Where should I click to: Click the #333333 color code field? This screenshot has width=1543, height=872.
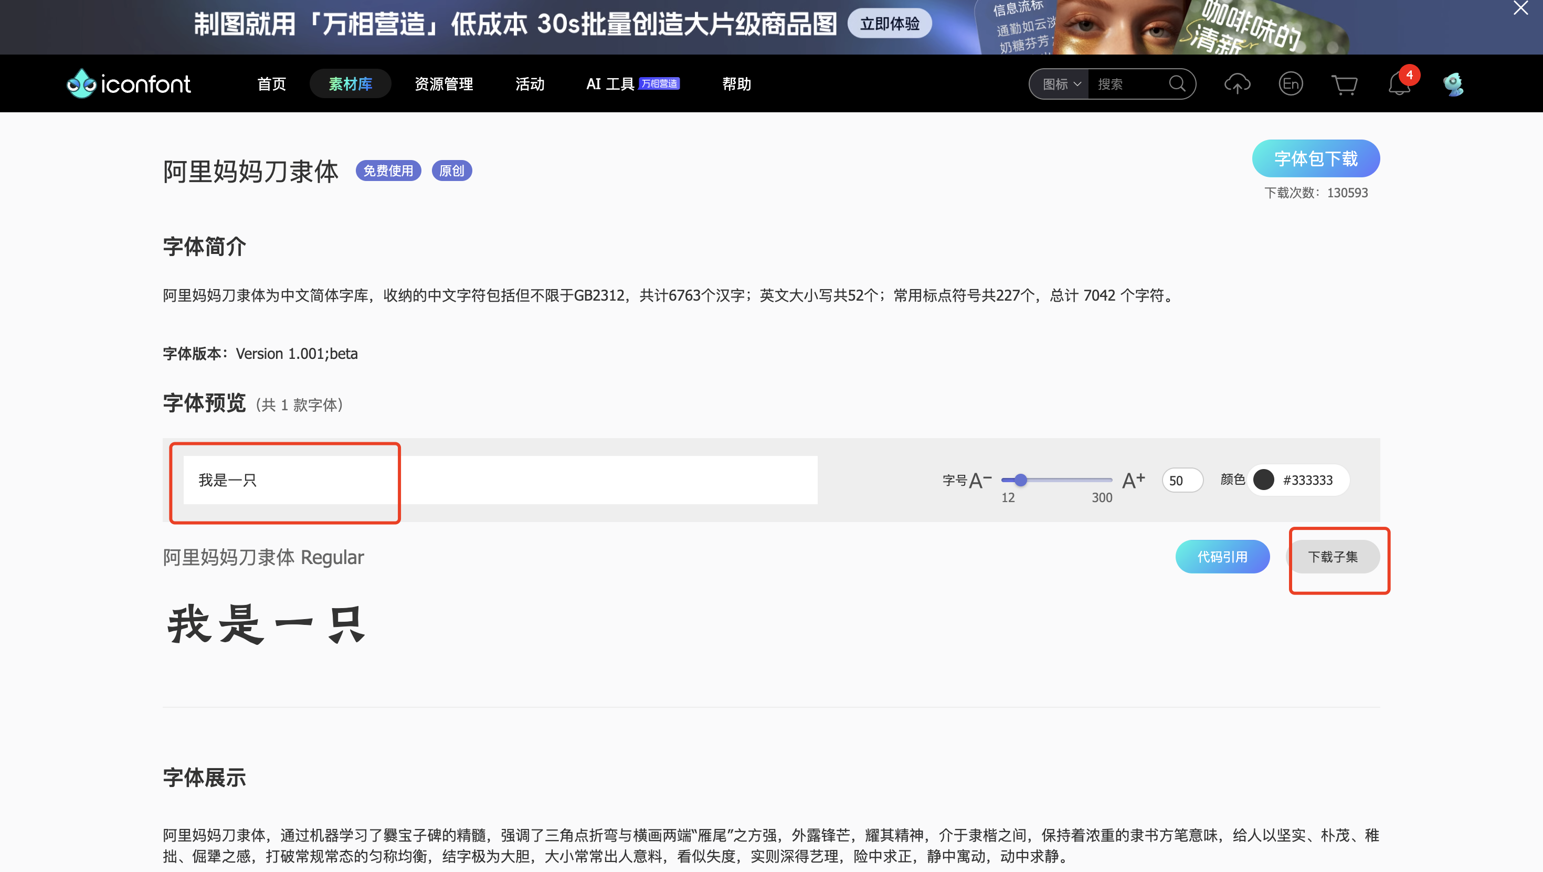[x=1307, y=480]
